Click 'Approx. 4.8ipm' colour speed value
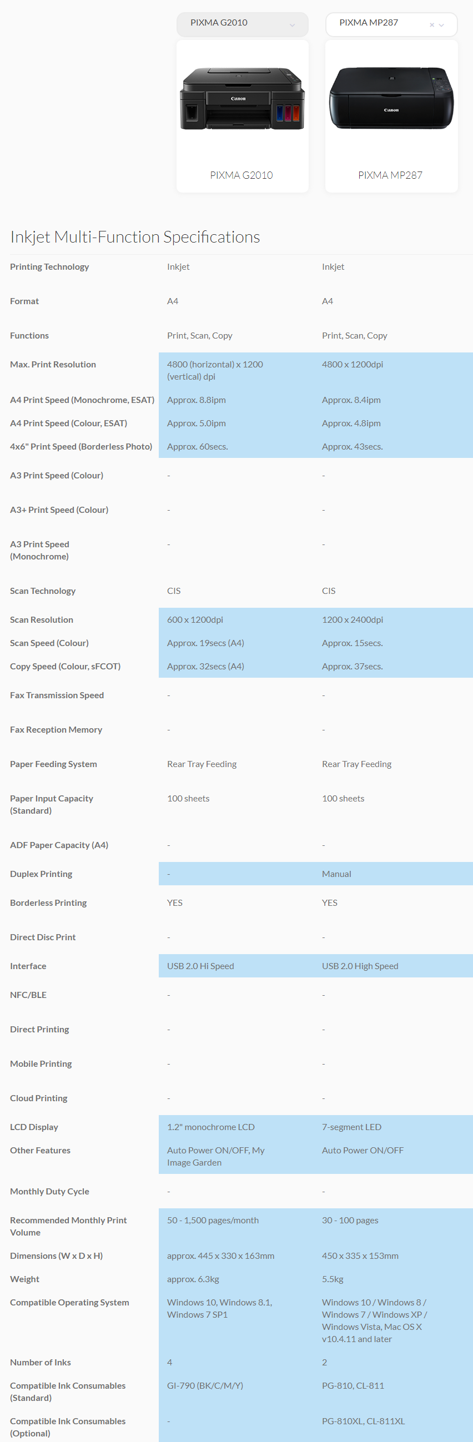Screen dimensions: 473x1442 (x=351, y=423)
